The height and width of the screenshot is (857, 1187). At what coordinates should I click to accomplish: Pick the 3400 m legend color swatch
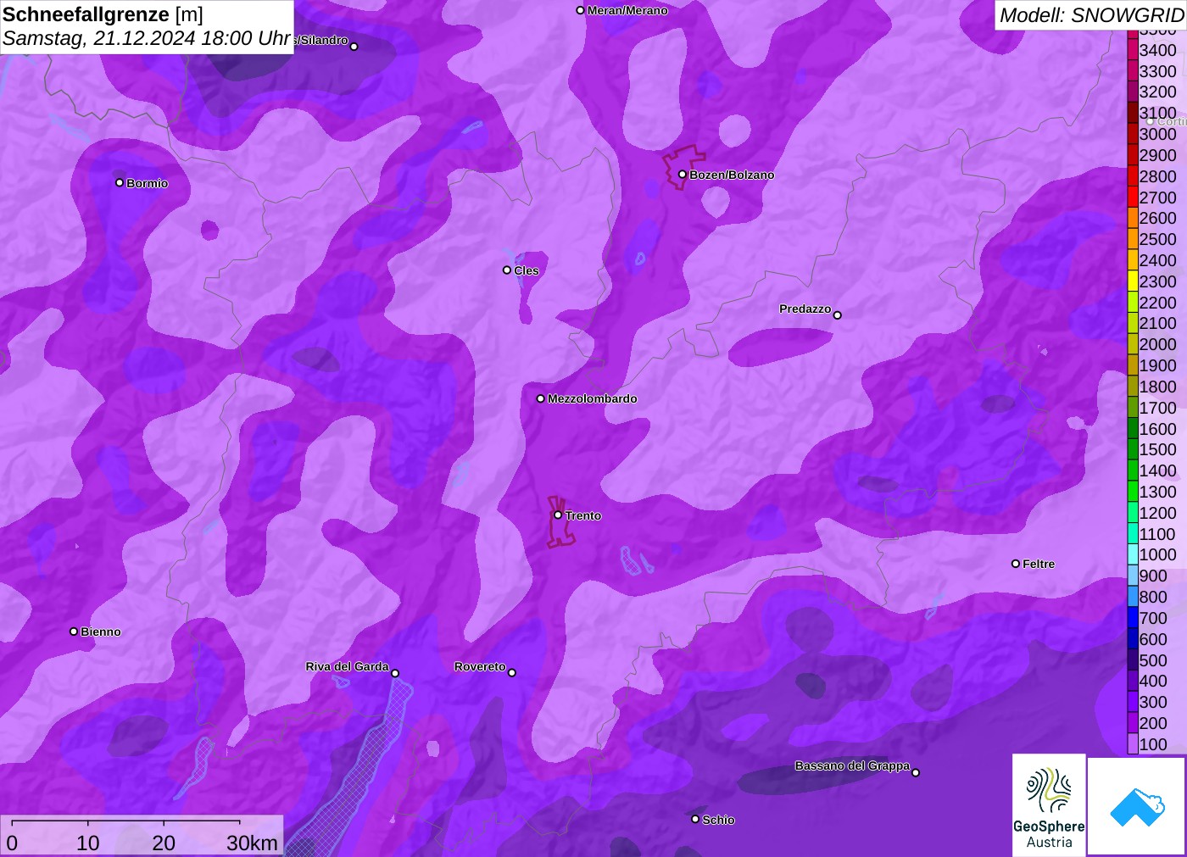pyautogui.click(x=1133, y=50)
